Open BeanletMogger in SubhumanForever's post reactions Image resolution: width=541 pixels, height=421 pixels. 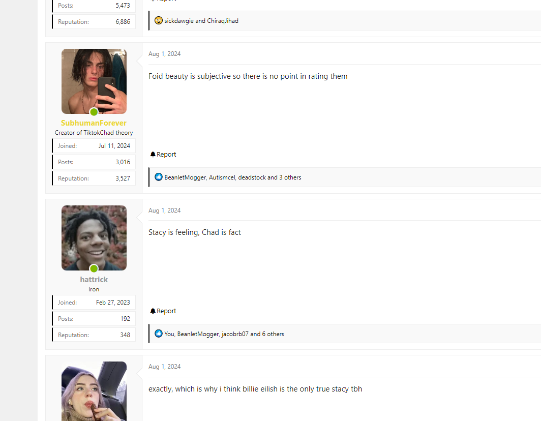185,177
